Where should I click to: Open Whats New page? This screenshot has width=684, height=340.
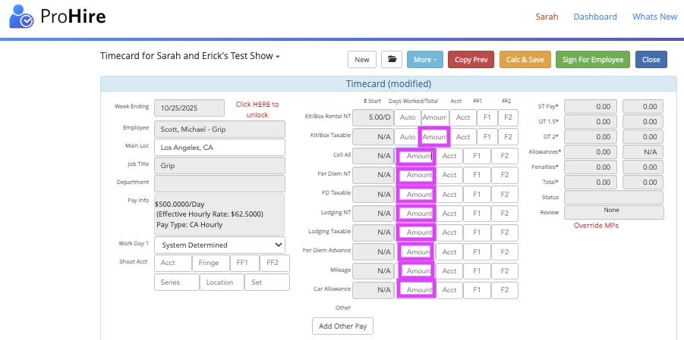655,17
